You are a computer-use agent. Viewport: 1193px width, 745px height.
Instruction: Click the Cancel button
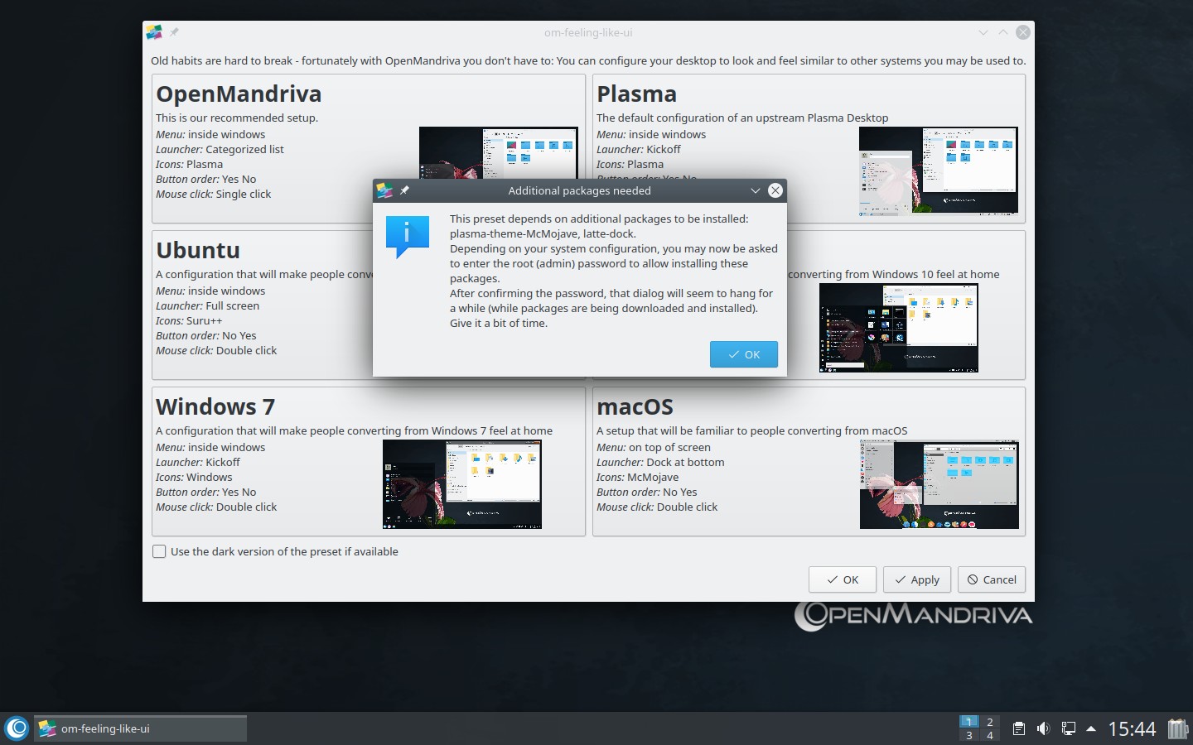[x=992, y=579]
